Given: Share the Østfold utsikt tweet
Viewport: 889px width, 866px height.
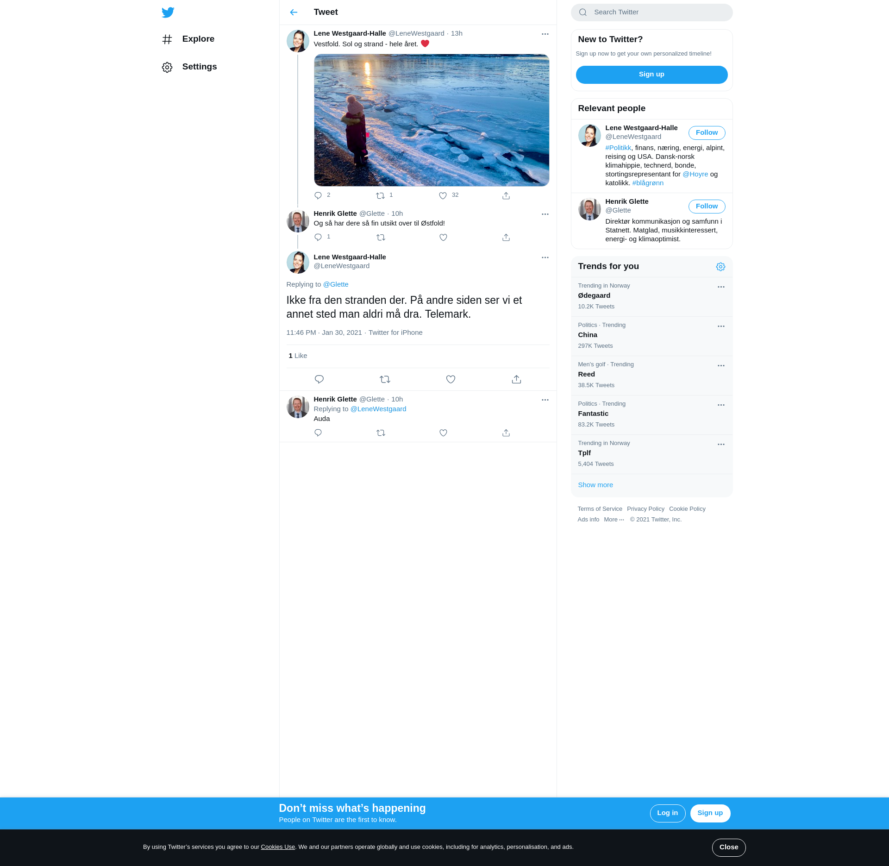Looking at the screenshot, I should pyautogui.click(x=506, y=237).
